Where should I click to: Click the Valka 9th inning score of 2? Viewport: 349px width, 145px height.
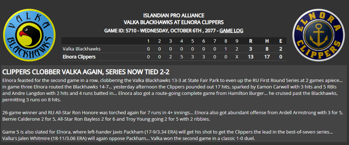237,49
